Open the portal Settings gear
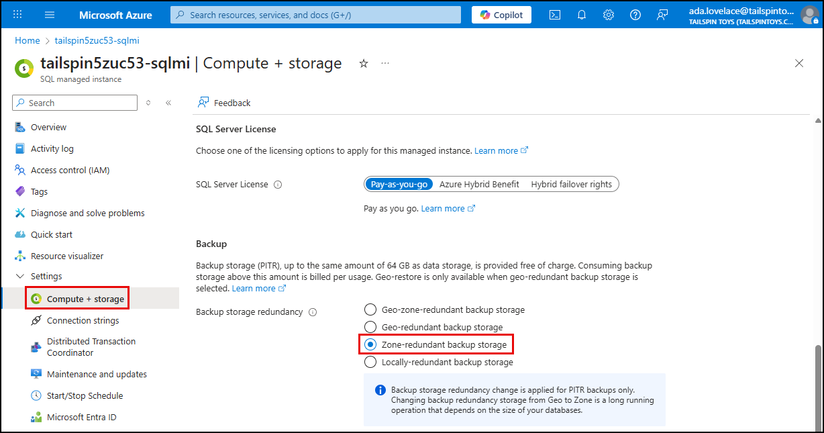The image size is (824, 433). click(608, 14)
